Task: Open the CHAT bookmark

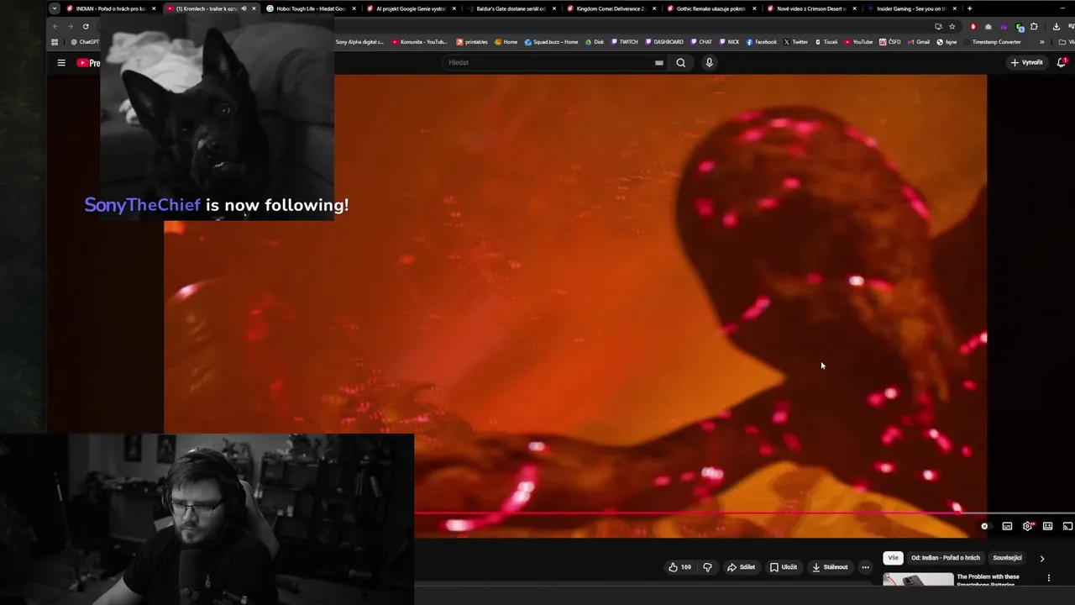Action: click(701, 42)
